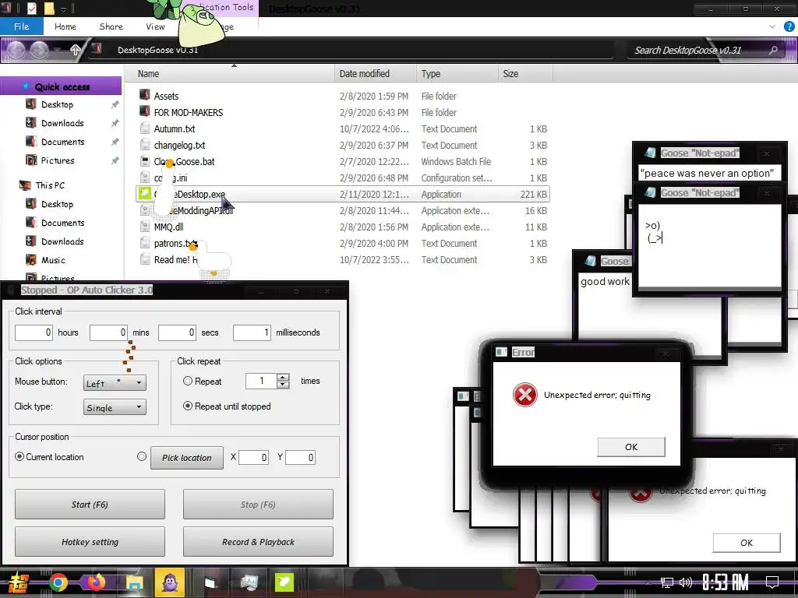Click "peace was never an option" text
798x598 pixels.
(x=707, y=173)
